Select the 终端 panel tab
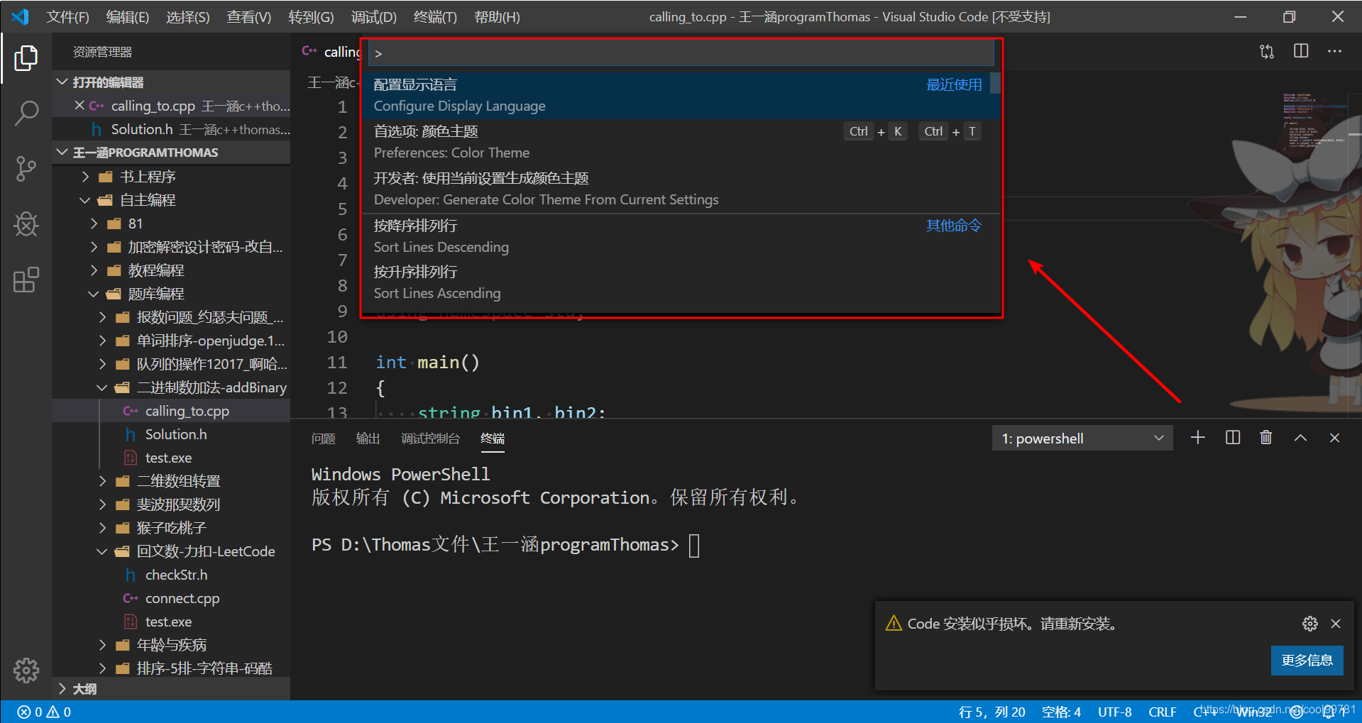 [493, 438]
